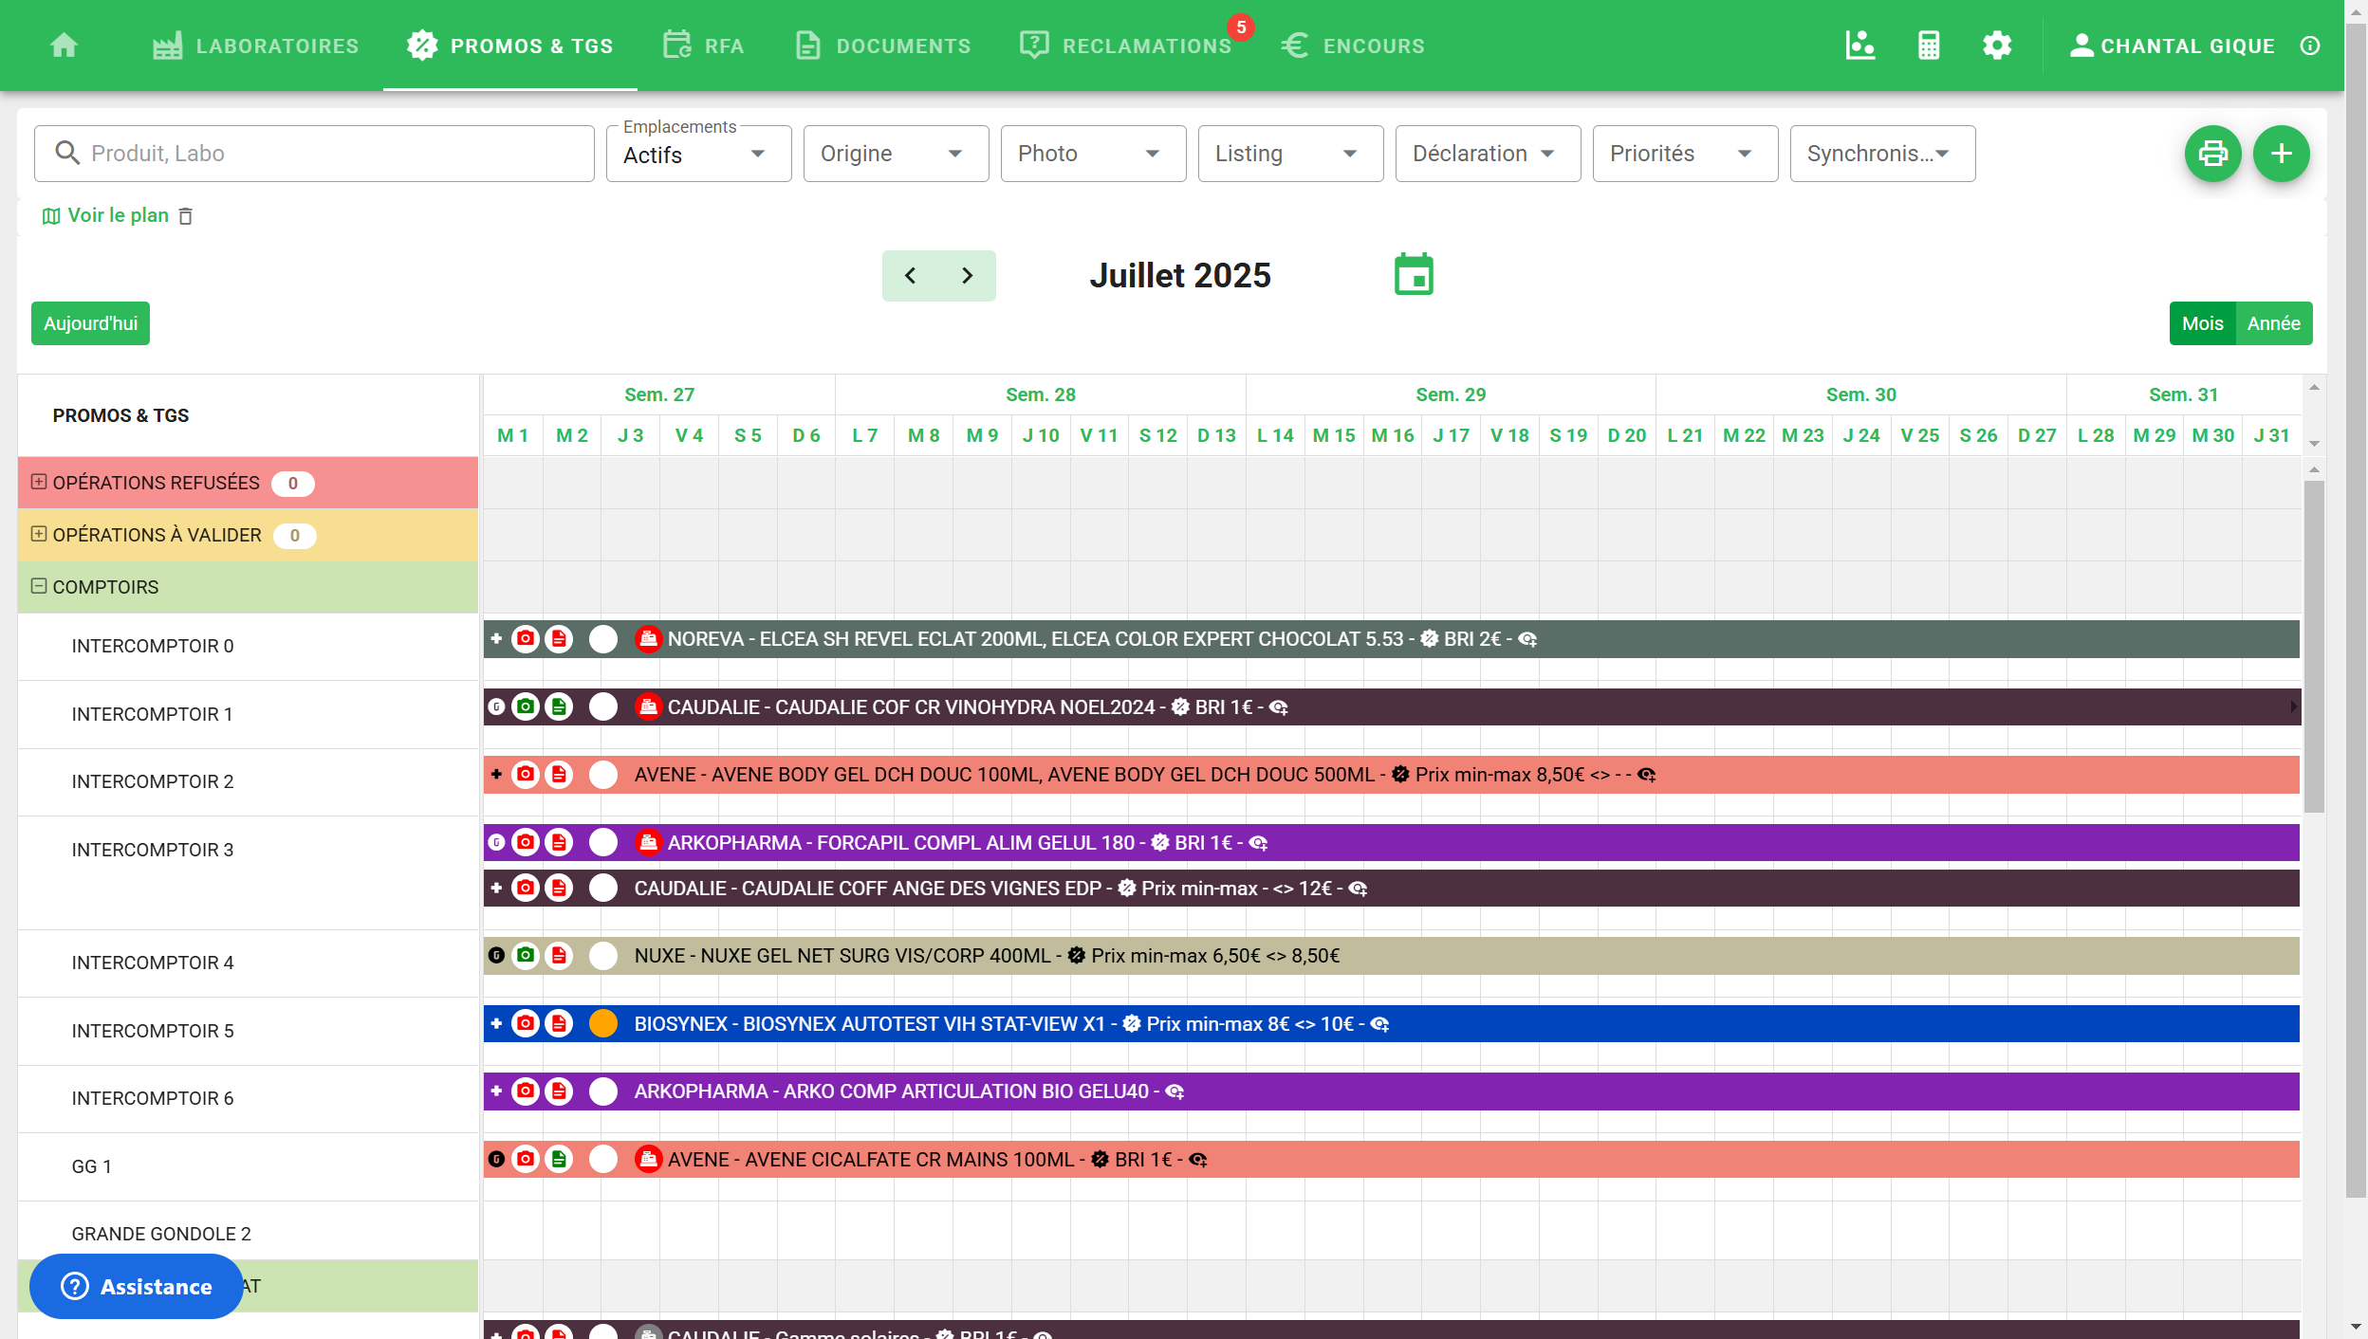This screenshot has width=2368, height=1339.
Task: Click the red camera icon on CAUDALIE COFF ANGE row
Action: click(526, 888)
